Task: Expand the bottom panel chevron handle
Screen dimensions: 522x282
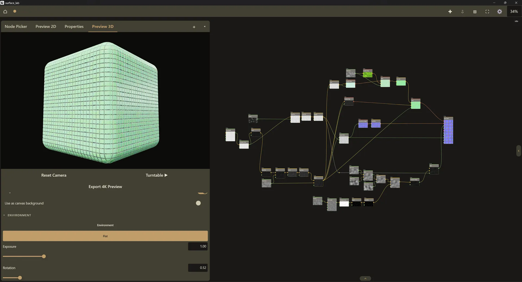Action: point(365,278)
